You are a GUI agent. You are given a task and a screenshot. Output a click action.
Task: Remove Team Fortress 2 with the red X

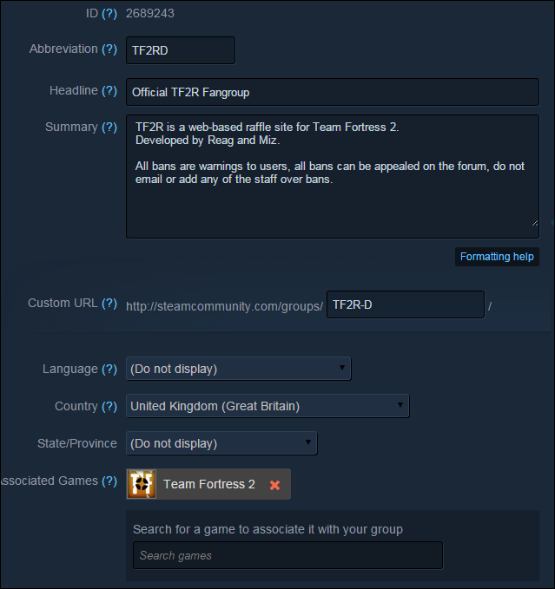[274, 485]
